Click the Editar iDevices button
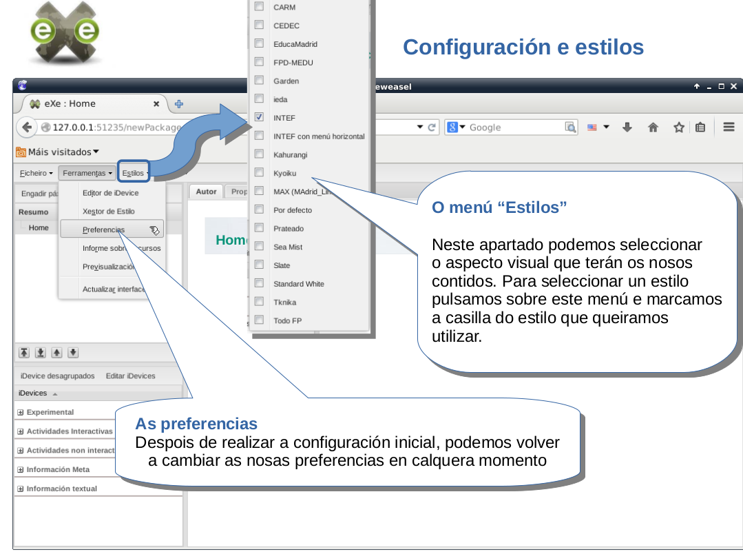The width and height of the screenshot is (743, 554). (x=130, y=376)
